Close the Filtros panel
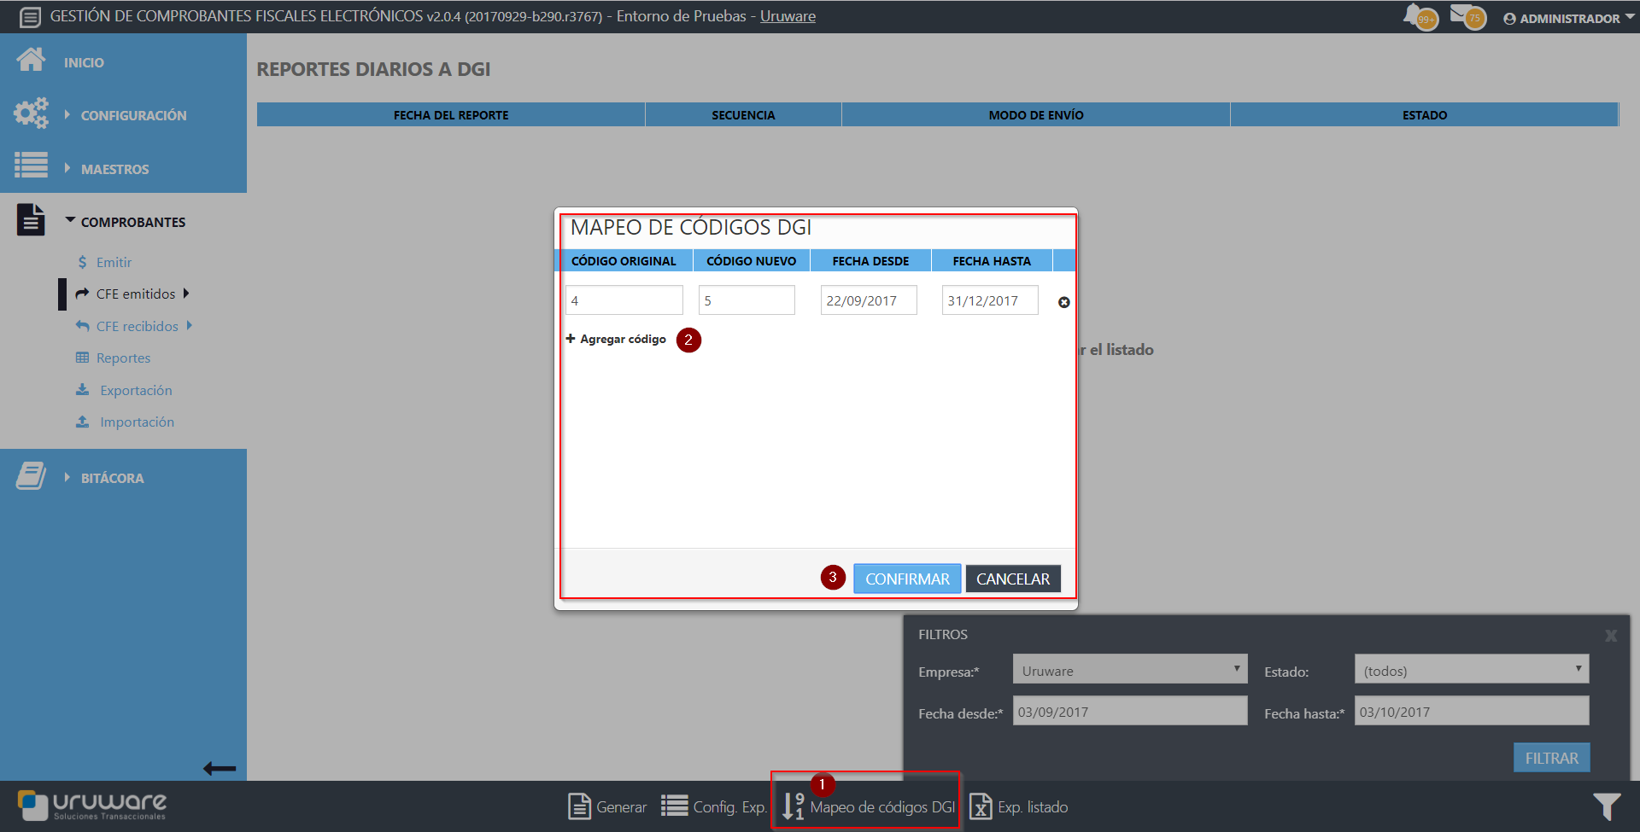Screen dimensions: 1640x832 [x=1610, y=636]
